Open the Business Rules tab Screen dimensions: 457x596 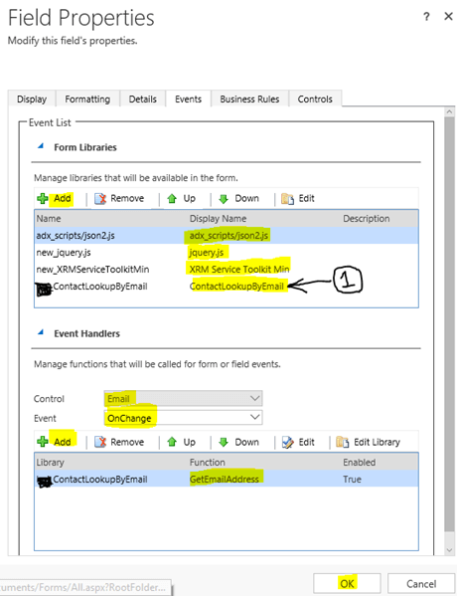(x=249, y=99)
